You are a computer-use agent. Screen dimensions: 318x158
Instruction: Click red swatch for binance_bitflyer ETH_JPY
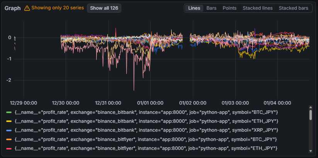click(9, 148)
